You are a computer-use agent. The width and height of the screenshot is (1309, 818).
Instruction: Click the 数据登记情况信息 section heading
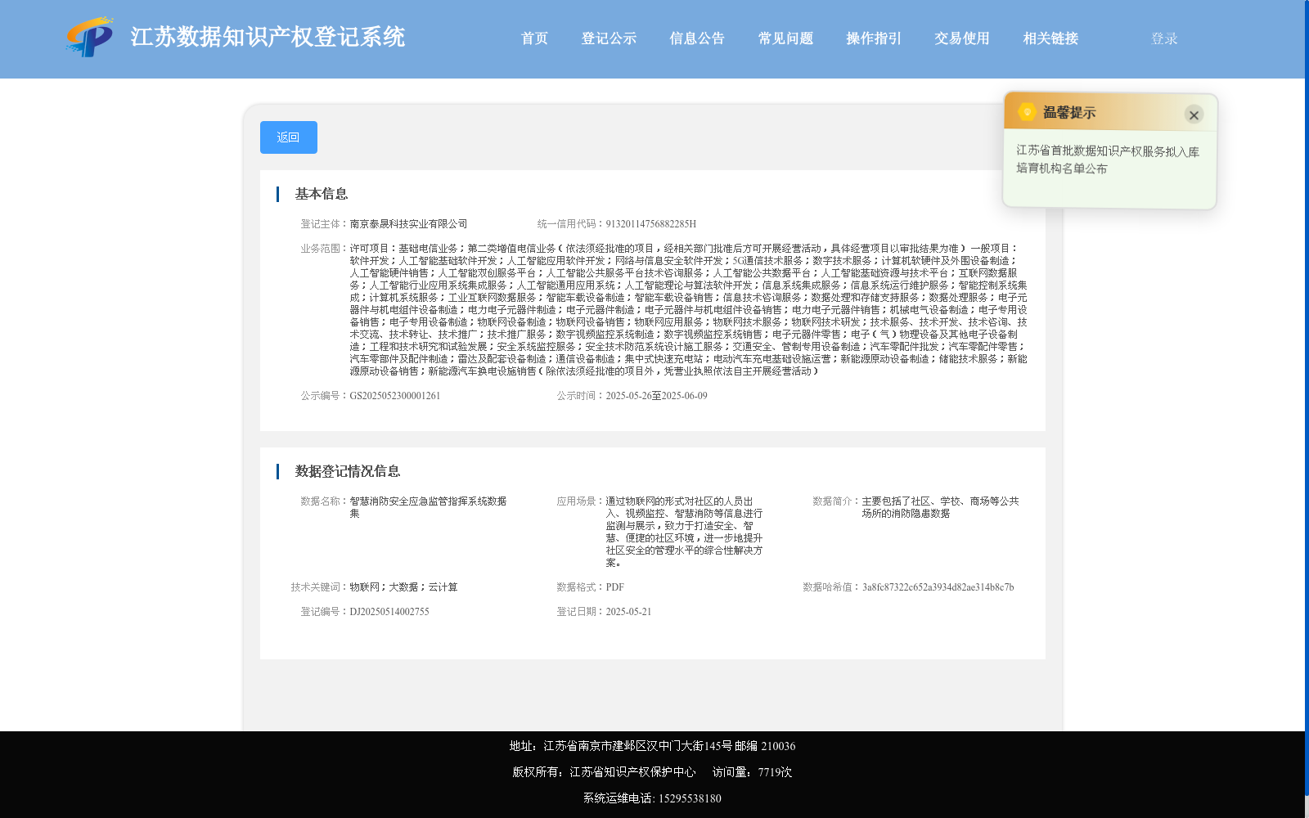click(x=348, y=471)
